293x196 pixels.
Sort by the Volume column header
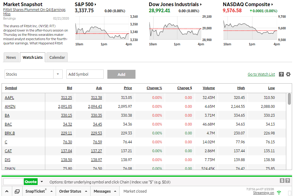[209, 88]
